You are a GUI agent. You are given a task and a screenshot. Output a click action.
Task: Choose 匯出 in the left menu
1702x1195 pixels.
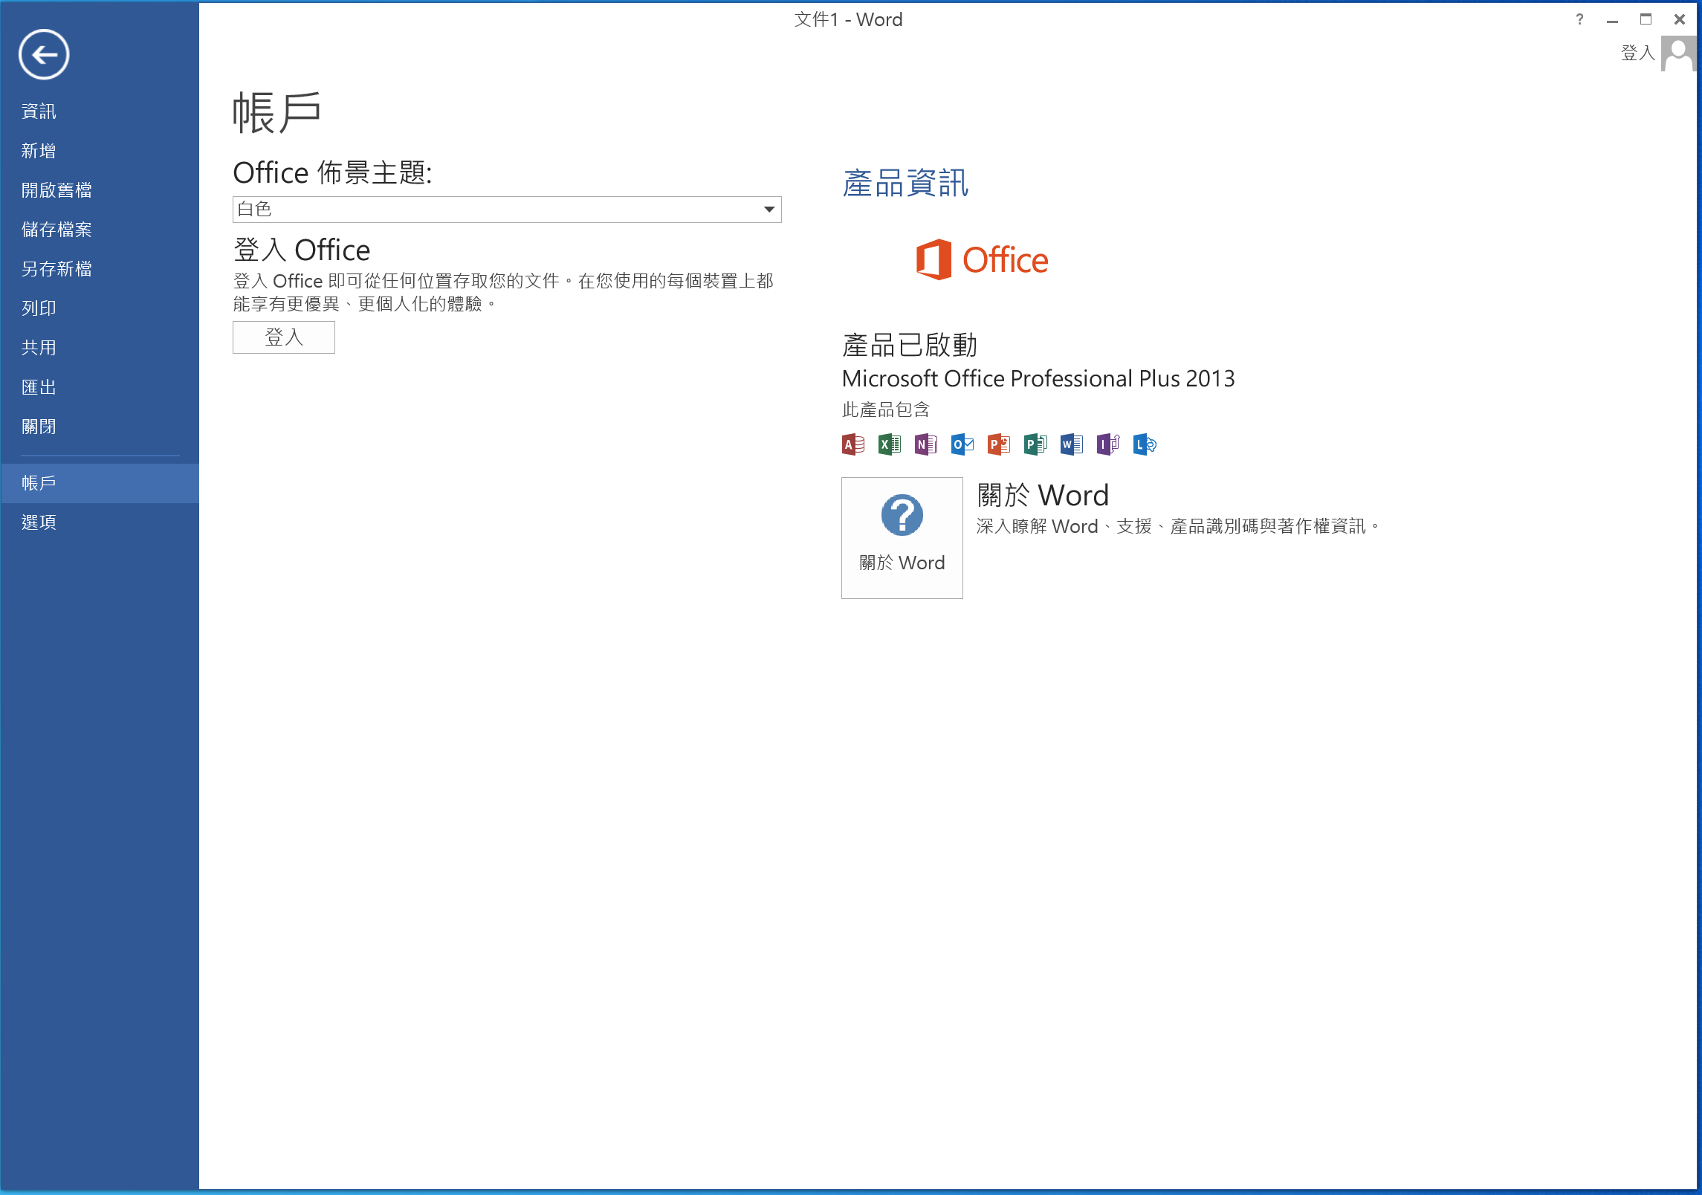click(39, 387)
